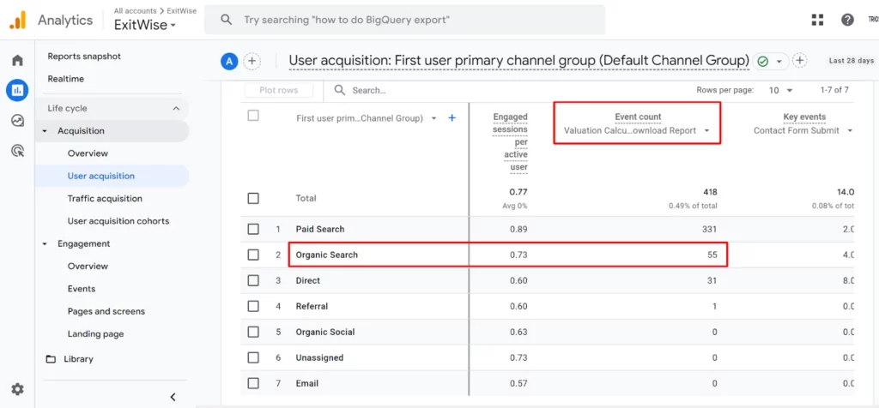This screenshot has height=408, width=879.
Task: Open the Home icon in left rail
Action: click(x=17, y=61)
